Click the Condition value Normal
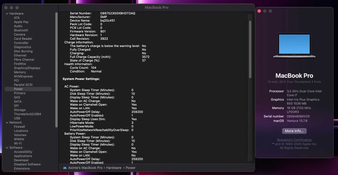The height and width of the screenshot is (175, 338). point(96,71)
